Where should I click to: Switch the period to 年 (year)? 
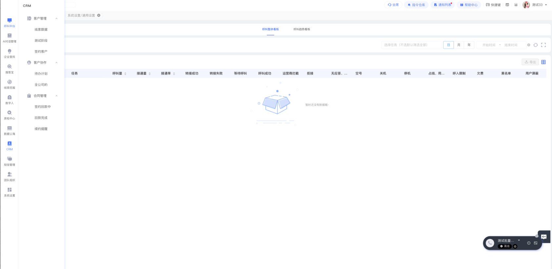tap(469, 45)
